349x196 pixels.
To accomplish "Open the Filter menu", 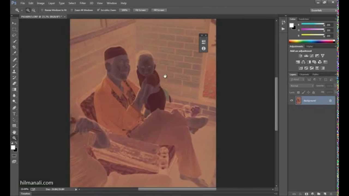I will [x=83, y=3].
